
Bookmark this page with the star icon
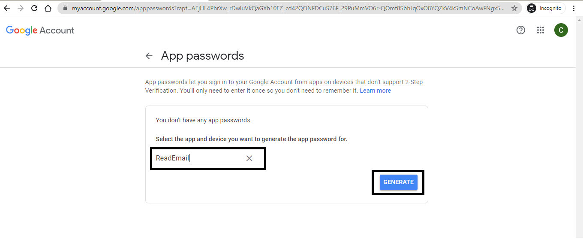coord(514,8)
